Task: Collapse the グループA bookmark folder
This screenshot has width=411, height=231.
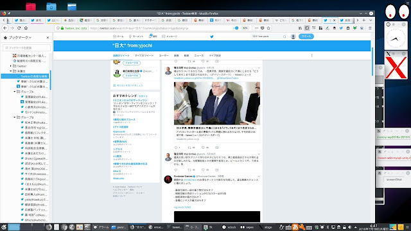Action: point(15,92)
